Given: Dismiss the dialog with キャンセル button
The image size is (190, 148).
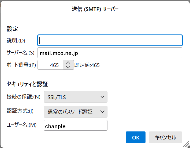Looking at the screenshot, I should coord(165,137).
